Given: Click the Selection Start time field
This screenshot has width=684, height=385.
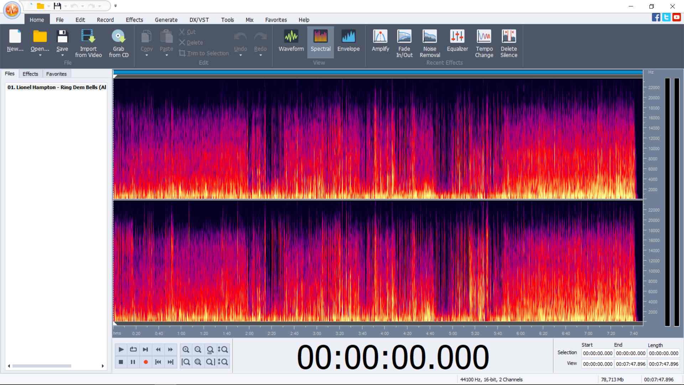Looking at the screenshot, I should pos(597,353).
